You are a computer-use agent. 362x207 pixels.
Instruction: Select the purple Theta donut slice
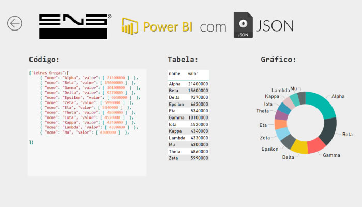tap(282, 115)
